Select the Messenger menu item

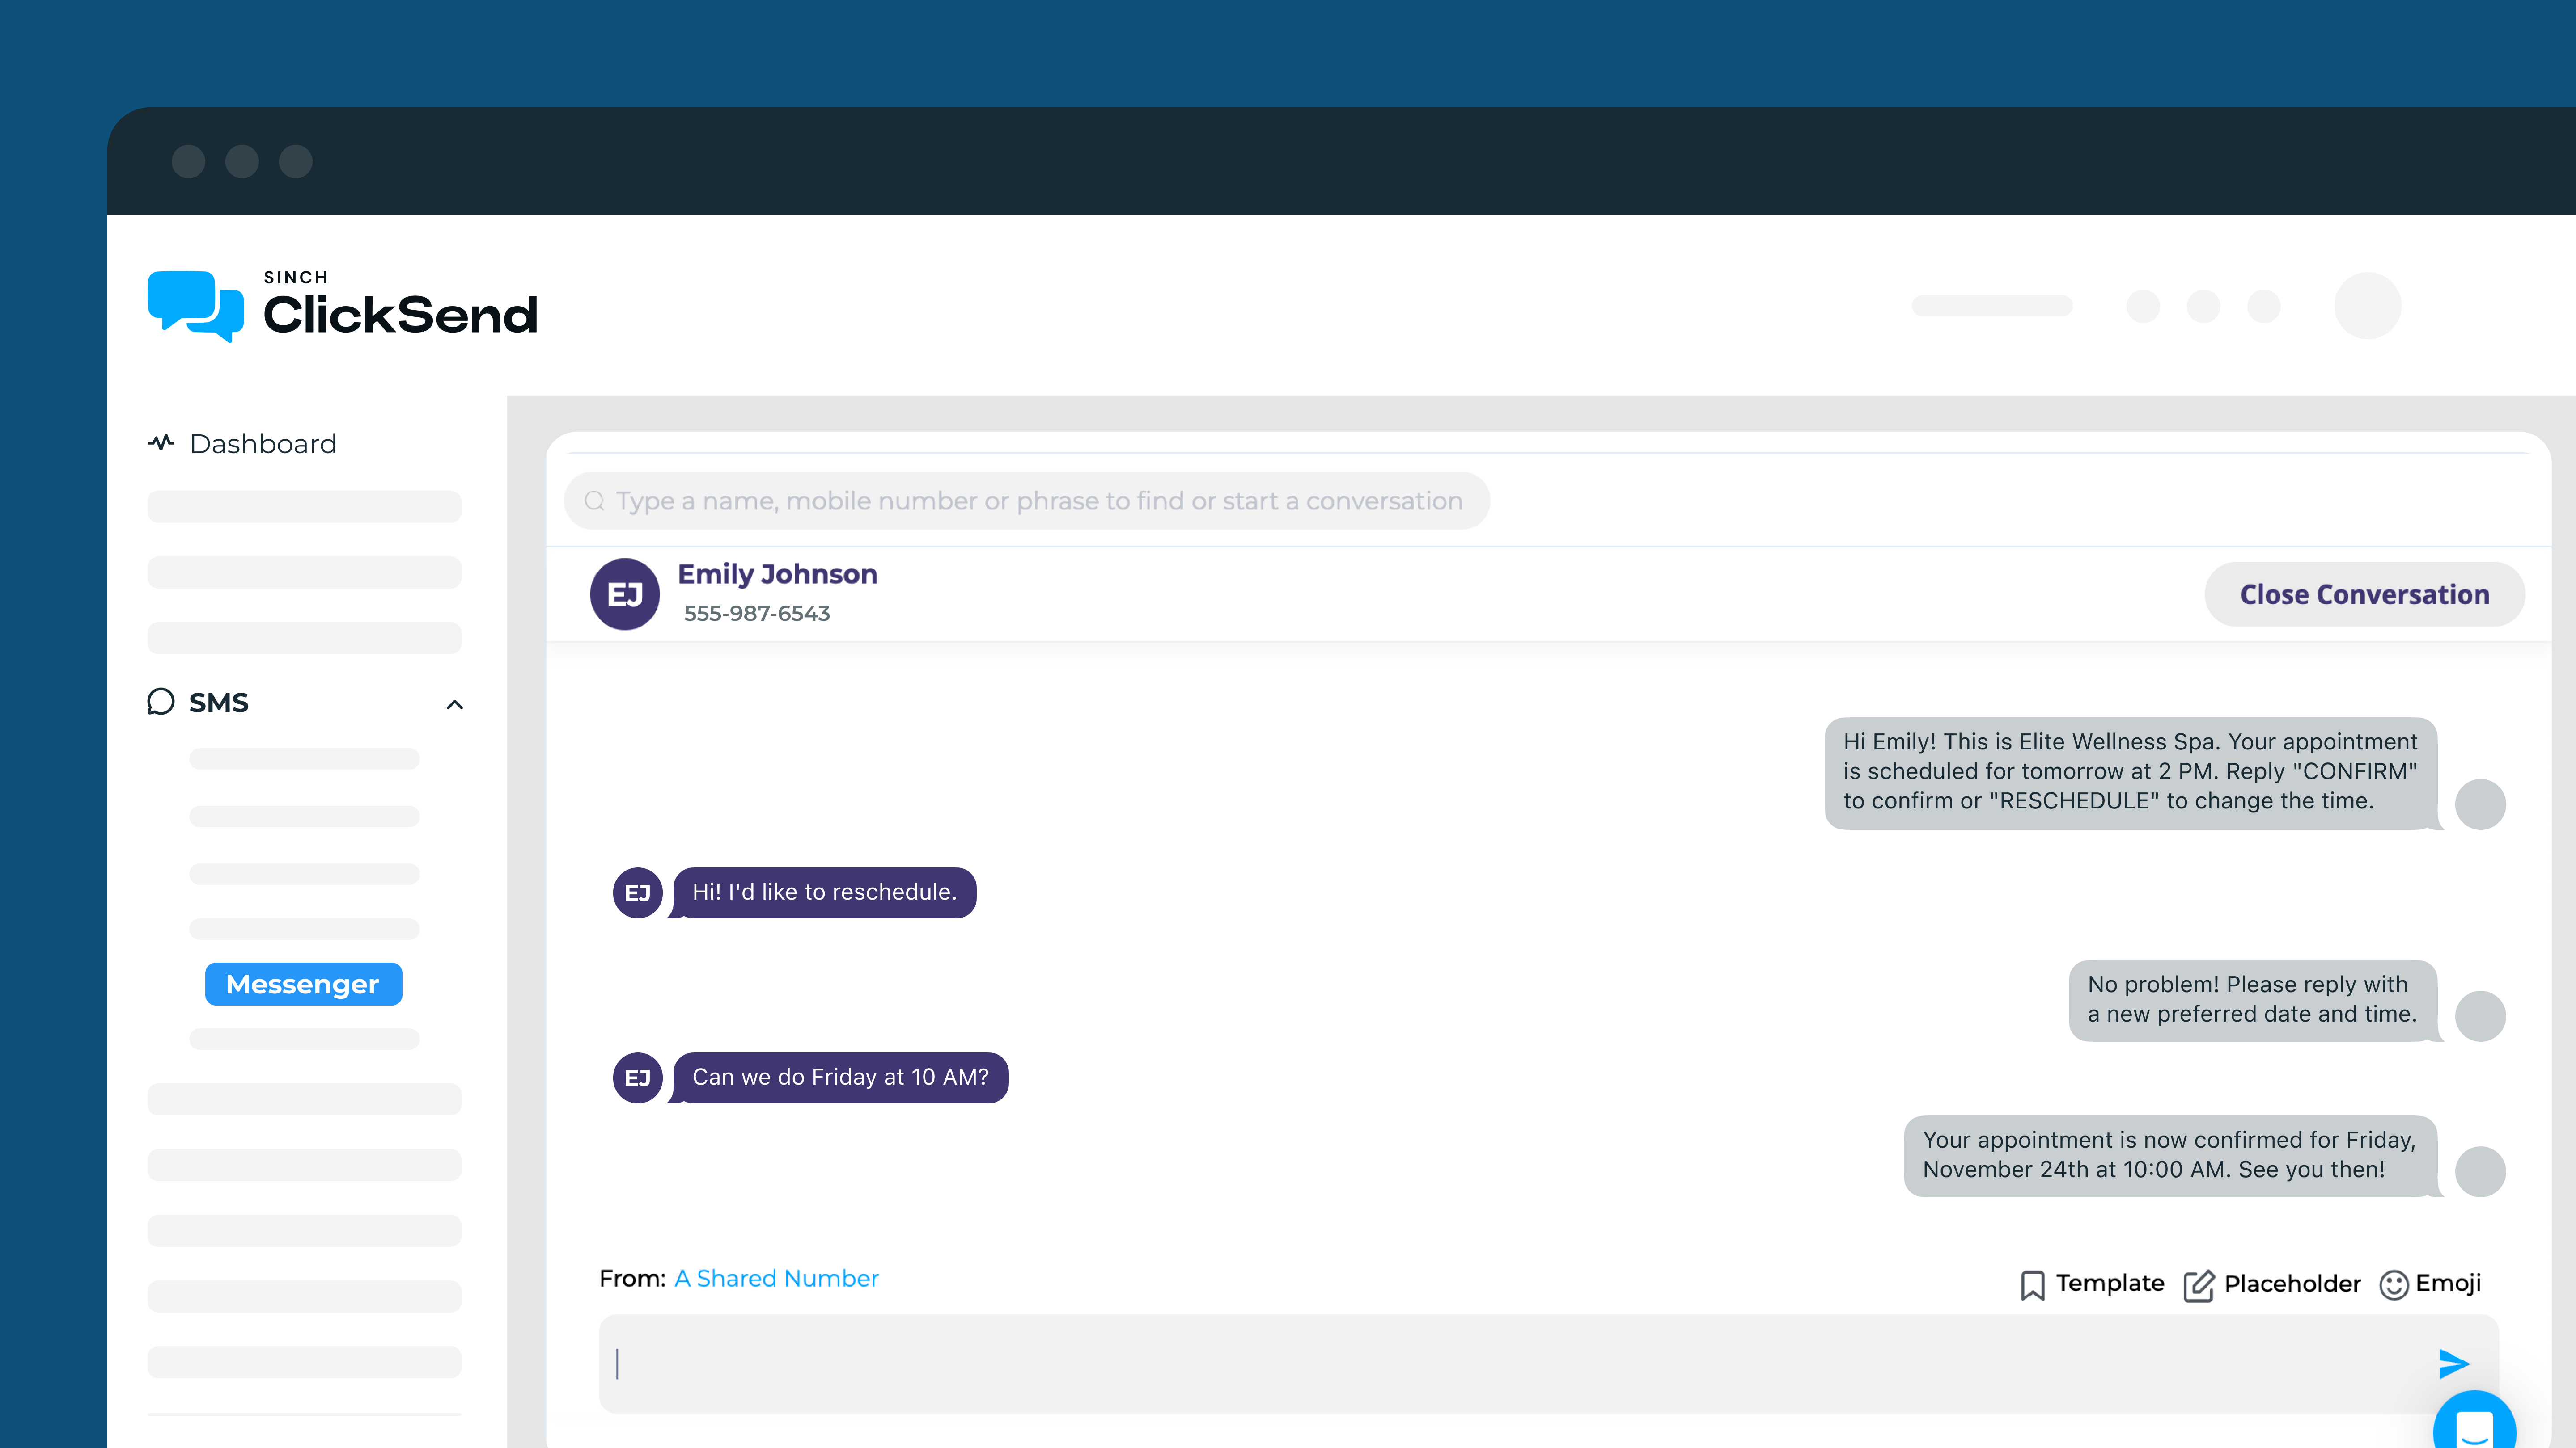(x=303, y=984)
